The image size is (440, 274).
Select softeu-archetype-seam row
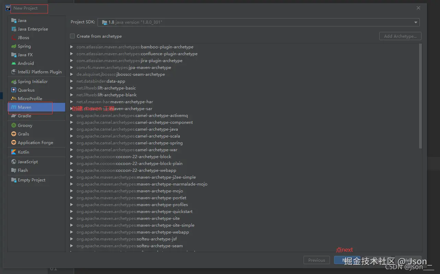[x=244, y=246]
